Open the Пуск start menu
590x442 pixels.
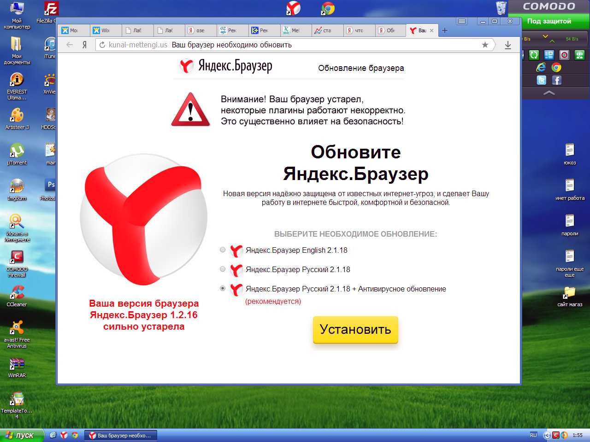pos(22,435)
